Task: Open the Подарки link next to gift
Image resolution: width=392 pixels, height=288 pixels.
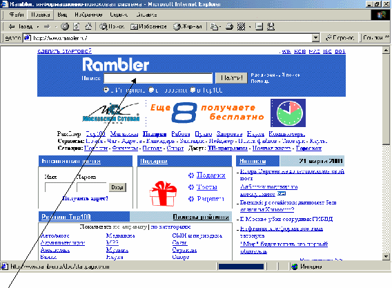Action: point(210,175)
